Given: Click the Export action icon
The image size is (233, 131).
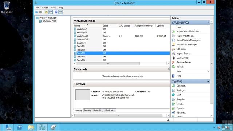Looking at the screenshot, I should (x=173, y=108).
